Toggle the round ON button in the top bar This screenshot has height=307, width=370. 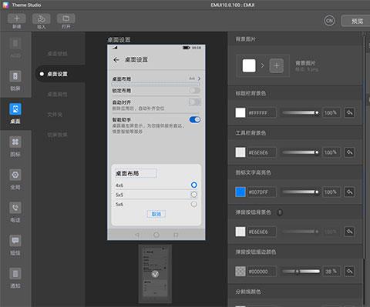tap(329, 21)
